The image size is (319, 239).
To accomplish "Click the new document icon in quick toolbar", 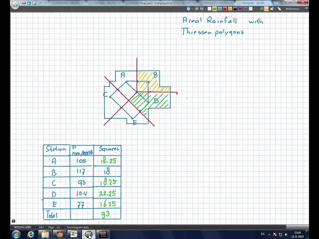I will [x=24, y=3].
